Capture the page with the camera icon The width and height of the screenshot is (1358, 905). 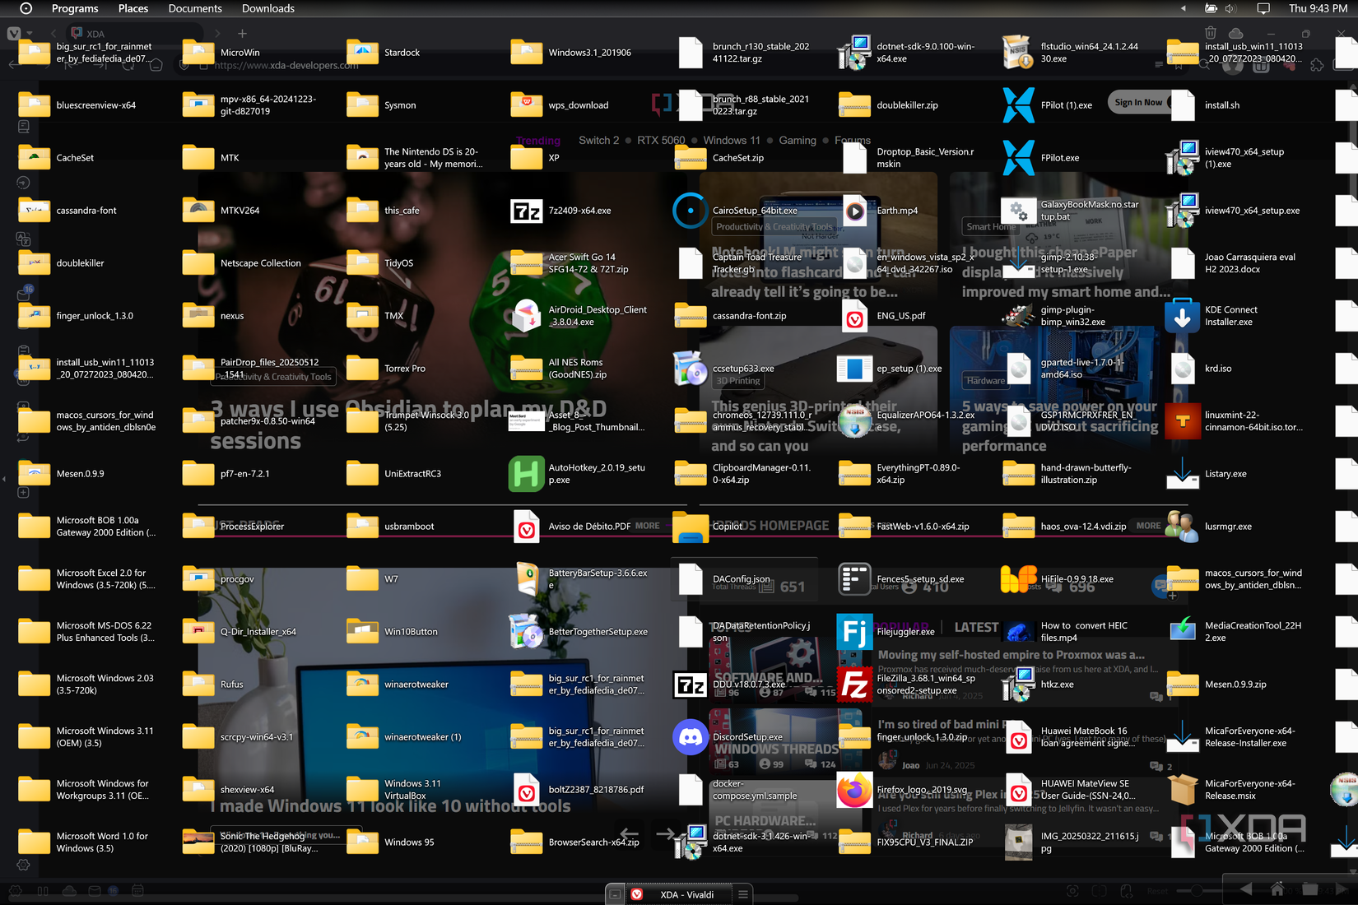pos(1073,890)
